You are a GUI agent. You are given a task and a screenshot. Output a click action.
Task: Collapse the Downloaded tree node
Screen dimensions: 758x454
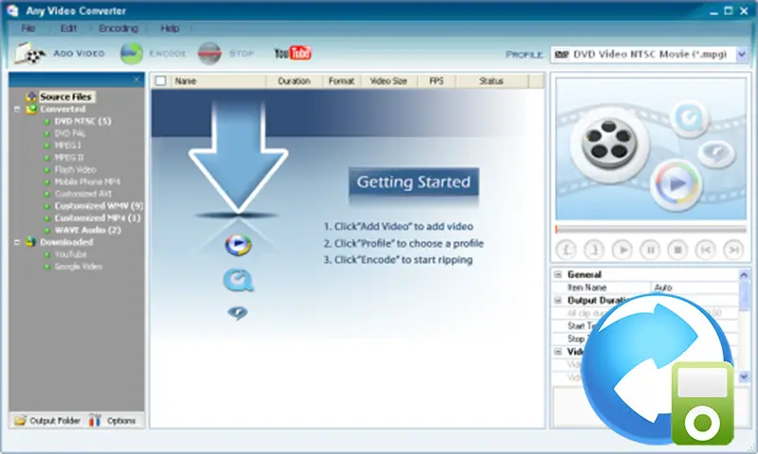pyautogui.click(x=17, y=242)
